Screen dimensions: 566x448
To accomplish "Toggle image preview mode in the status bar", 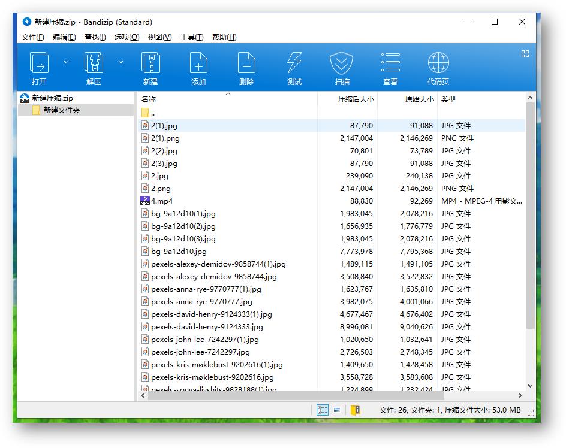I will pyautogui.click(x=338, y=410).
